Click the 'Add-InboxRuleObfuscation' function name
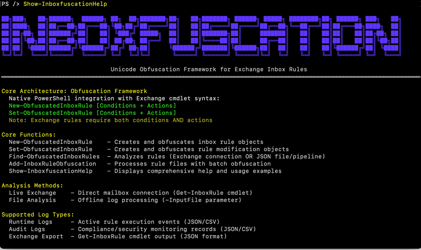The width and height of the screenshot is (421, 250). tap(52, 164)
